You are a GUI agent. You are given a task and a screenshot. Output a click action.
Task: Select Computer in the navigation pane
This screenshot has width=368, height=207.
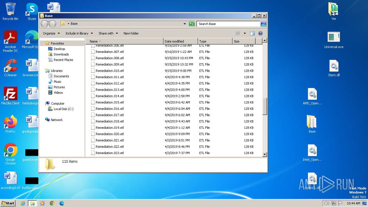57,103
